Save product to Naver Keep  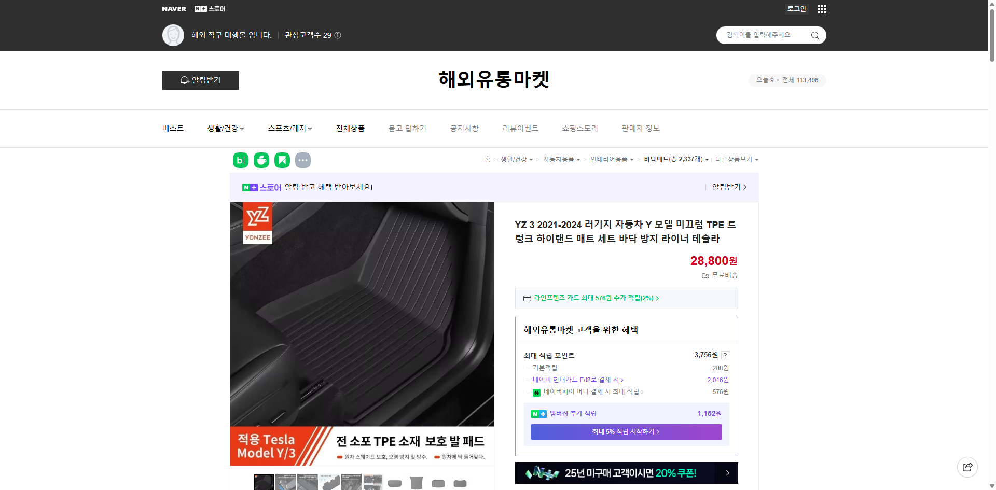click(282, 160)
